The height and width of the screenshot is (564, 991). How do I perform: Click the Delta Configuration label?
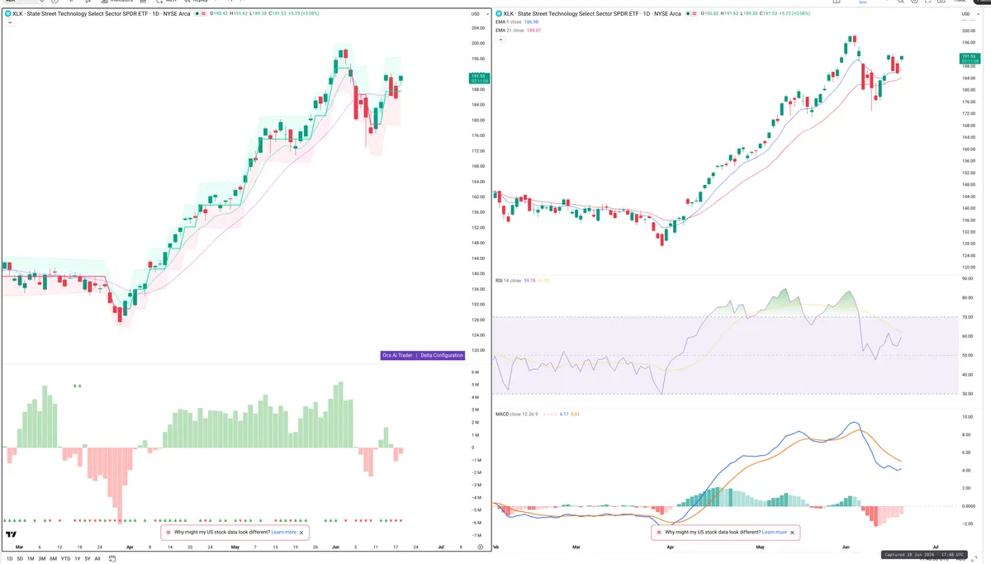click(442, 355)
